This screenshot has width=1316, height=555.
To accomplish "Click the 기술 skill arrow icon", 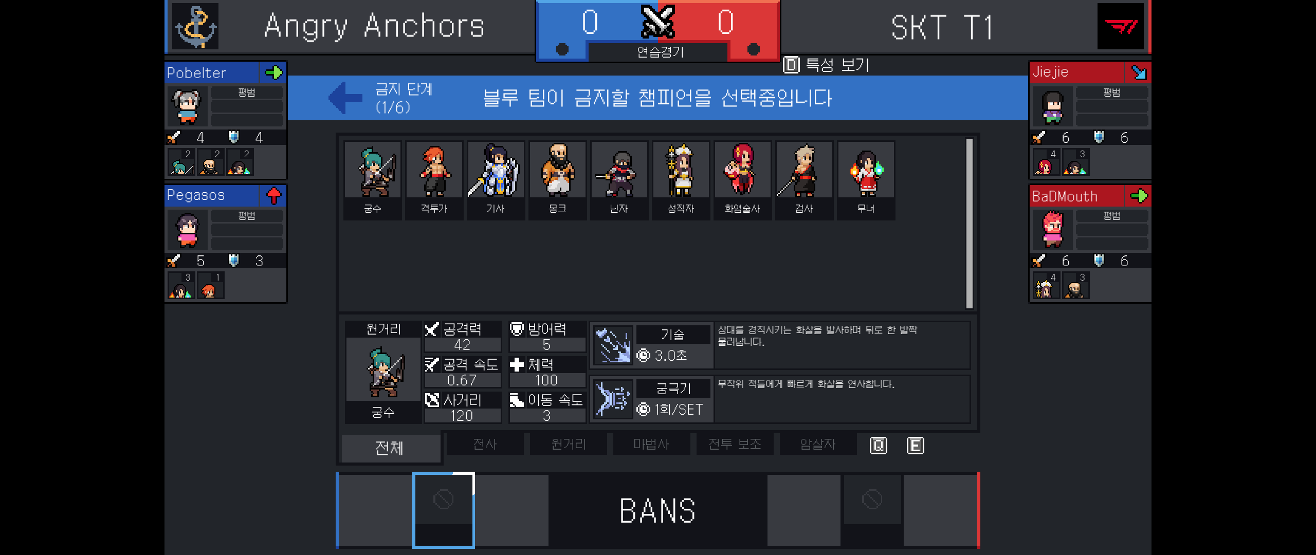I will click(613, 345).
